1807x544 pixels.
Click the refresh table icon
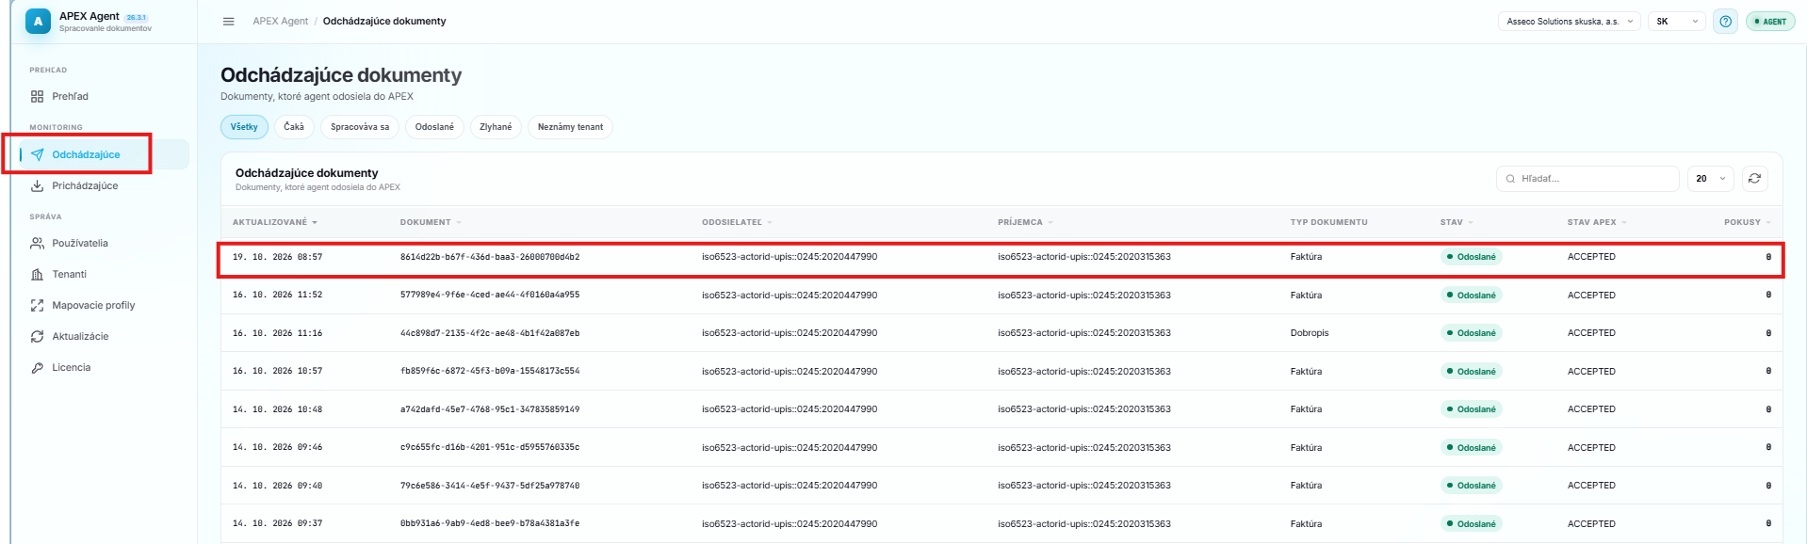click(1754, 179)
